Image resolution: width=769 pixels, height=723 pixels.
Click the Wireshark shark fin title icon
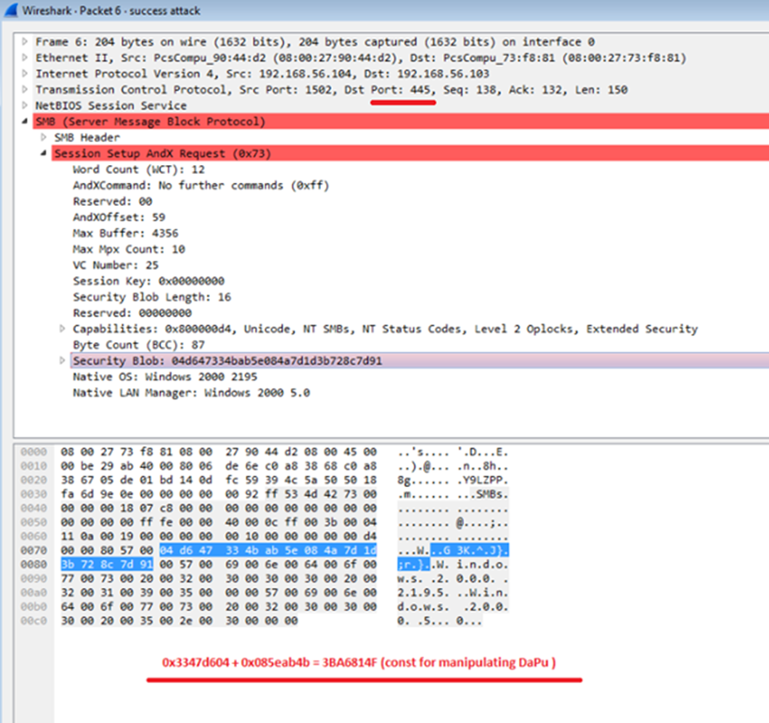[x=11, y=11]
